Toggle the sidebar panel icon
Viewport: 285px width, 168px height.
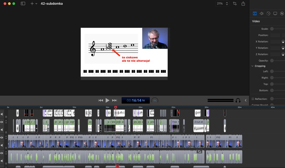click(x=23, y=4)
